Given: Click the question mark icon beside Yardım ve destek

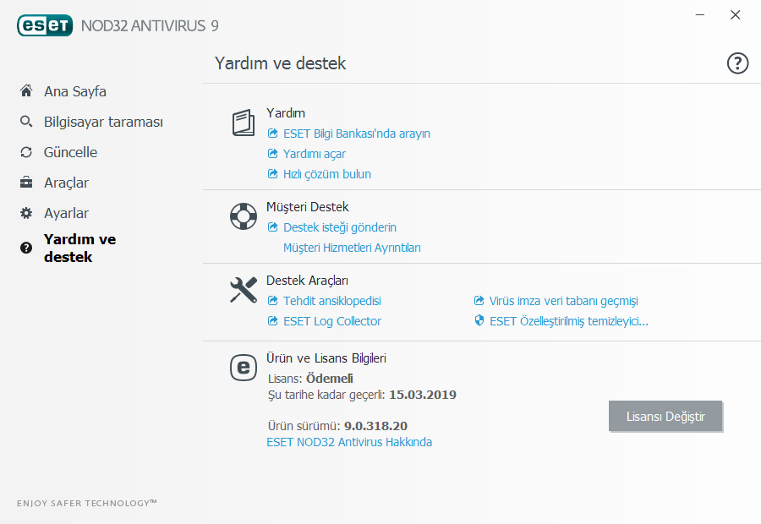Looking at the screenshot, I should coord(25,248).
